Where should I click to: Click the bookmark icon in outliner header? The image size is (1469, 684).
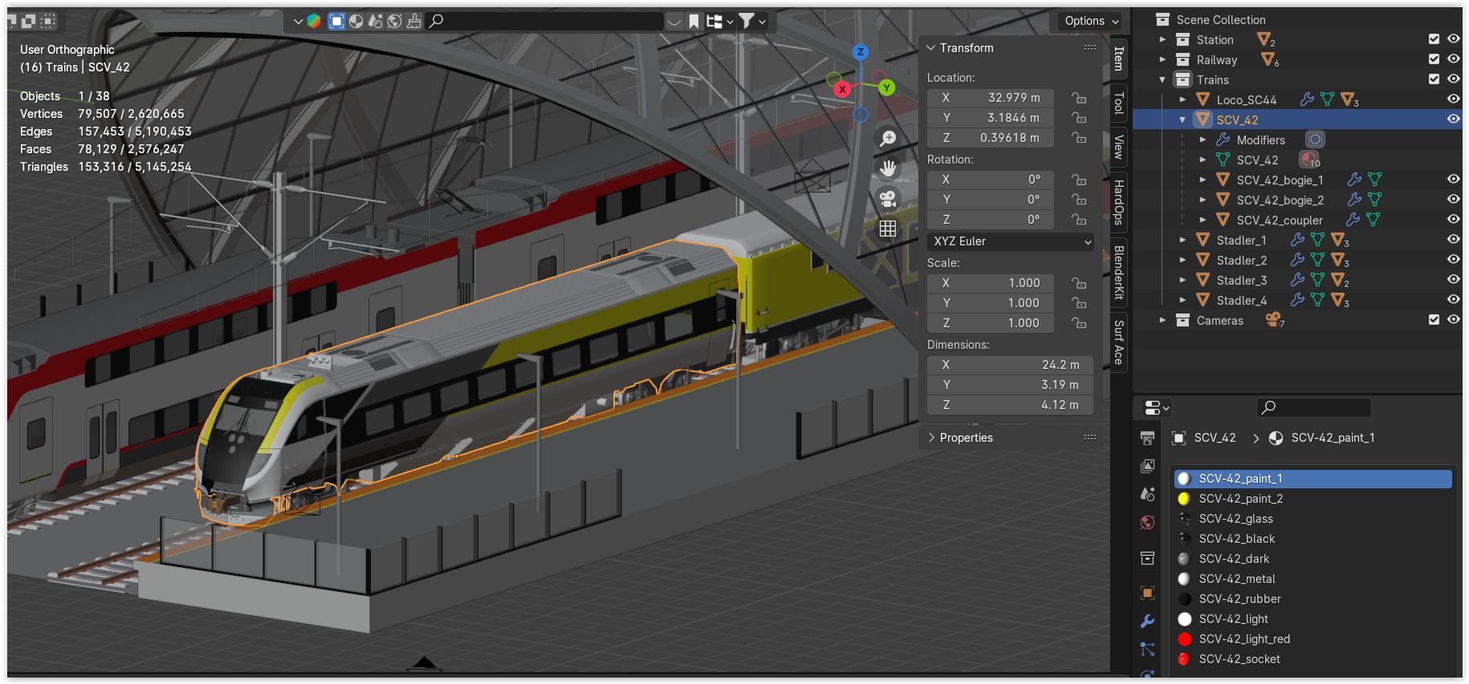(x=694, y=21)
